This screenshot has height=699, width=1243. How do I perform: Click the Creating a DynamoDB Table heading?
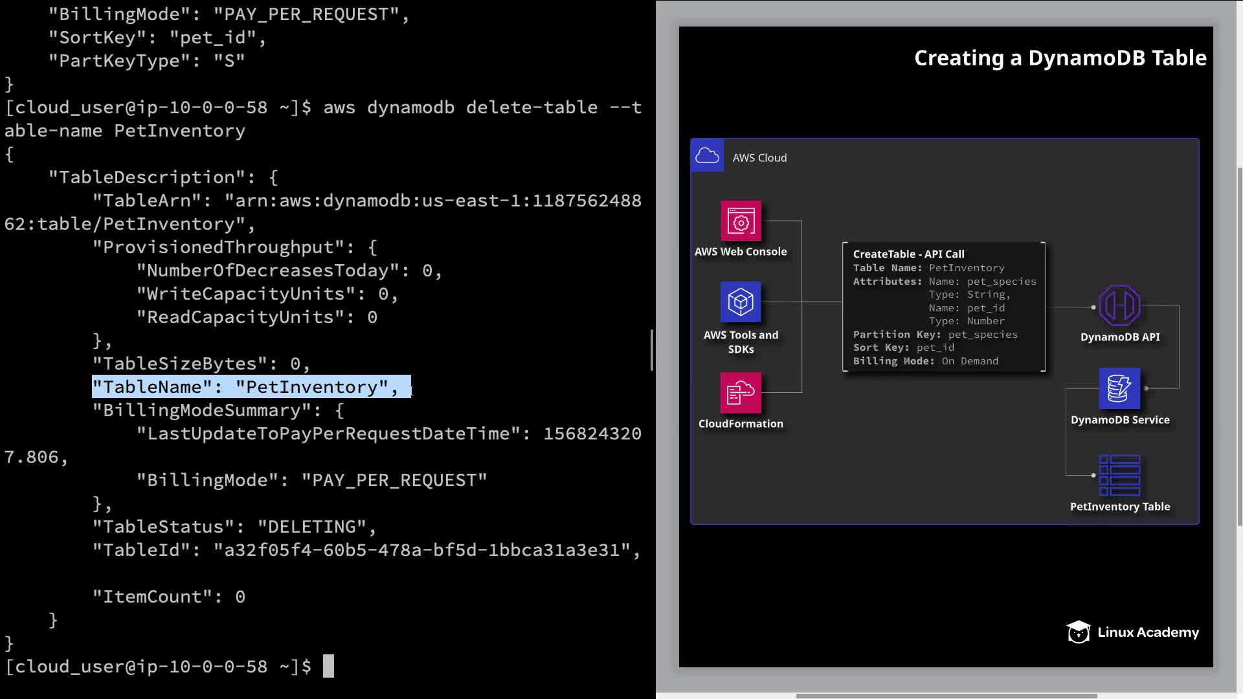click(x=1060, y=58)
